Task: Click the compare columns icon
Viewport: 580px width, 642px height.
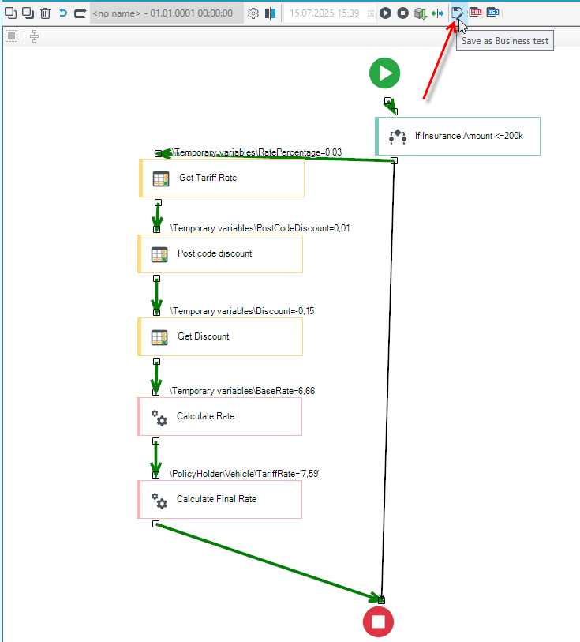Action: [271, 13]
